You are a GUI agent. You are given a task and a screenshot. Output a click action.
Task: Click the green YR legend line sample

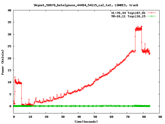[152, 16]
